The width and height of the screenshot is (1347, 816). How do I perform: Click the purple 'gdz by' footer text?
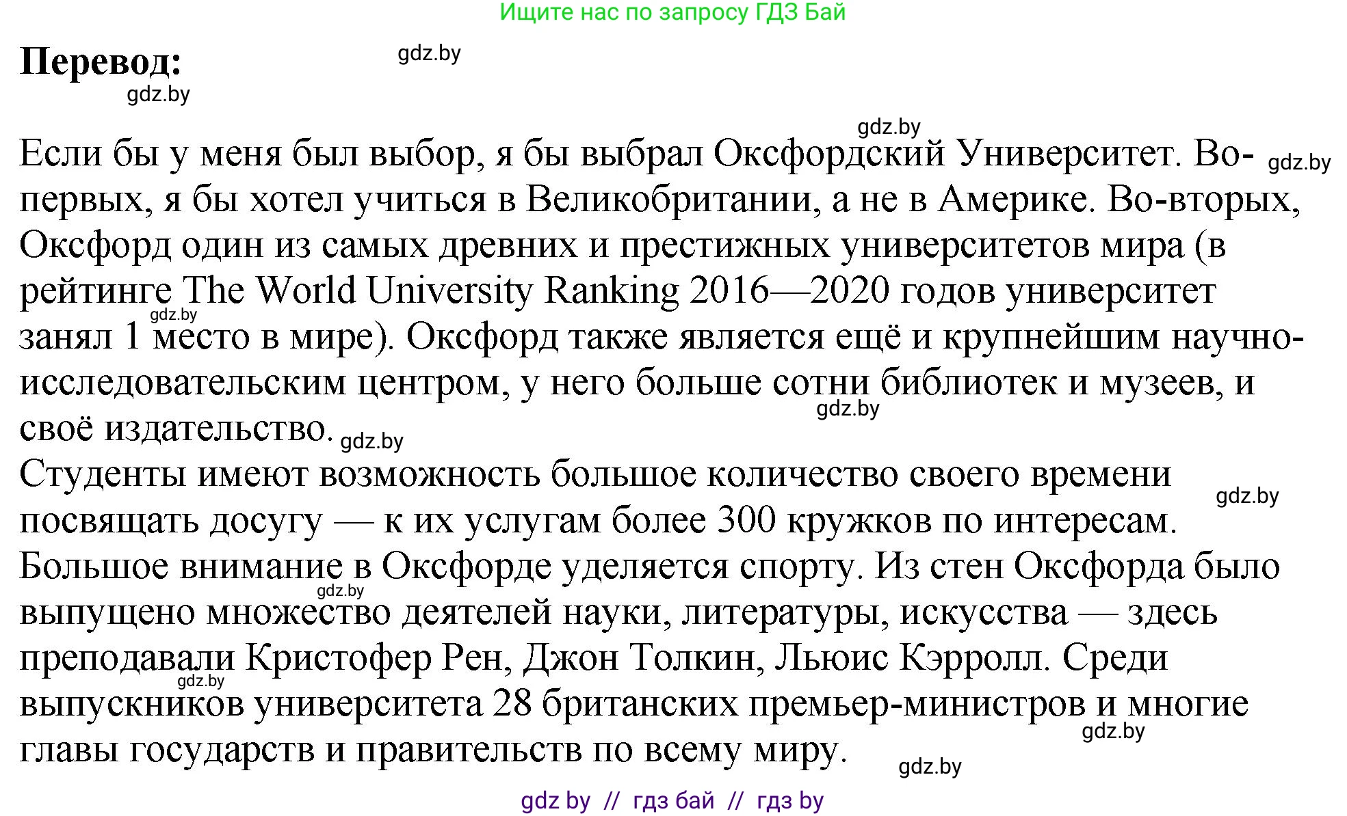555,800
